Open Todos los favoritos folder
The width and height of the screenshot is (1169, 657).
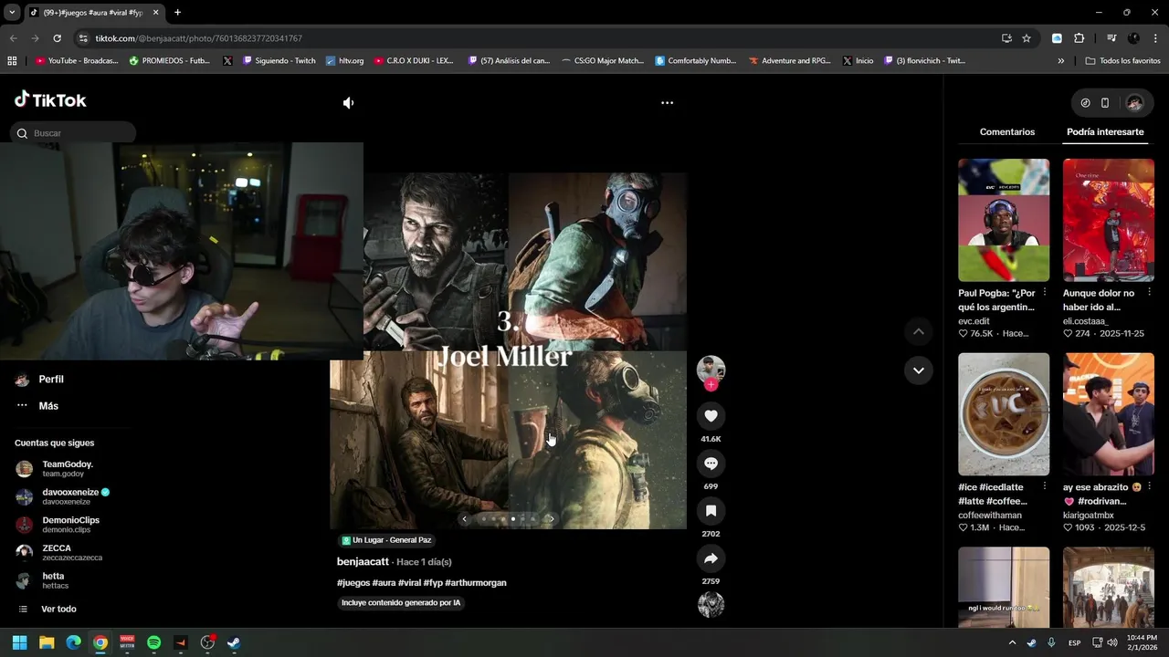click(1122, 61)
